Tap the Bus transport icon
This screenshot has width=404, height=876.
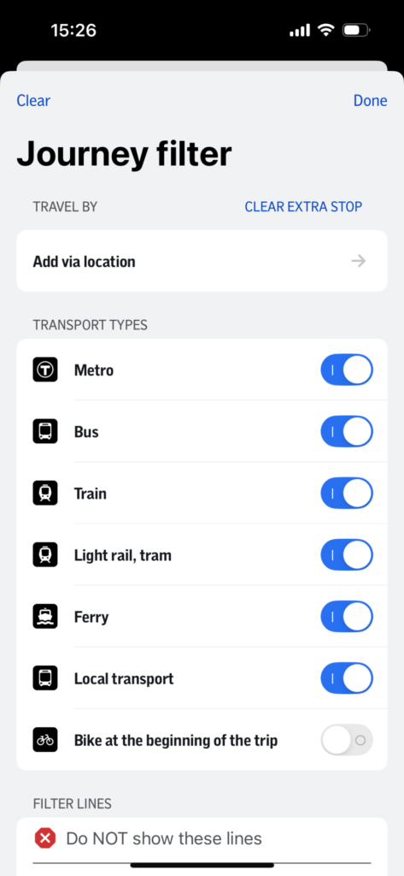tap(45, 432)
